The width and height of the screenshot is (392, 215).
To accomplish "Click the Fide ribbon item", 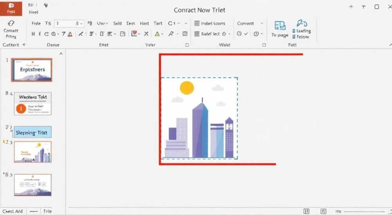I will tap(36, 23).
